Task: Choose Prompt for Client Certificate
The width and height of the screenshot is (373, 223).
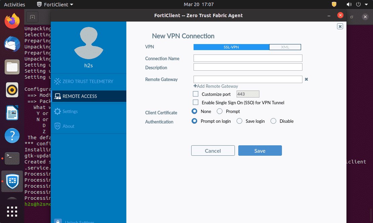Action: 220,111
